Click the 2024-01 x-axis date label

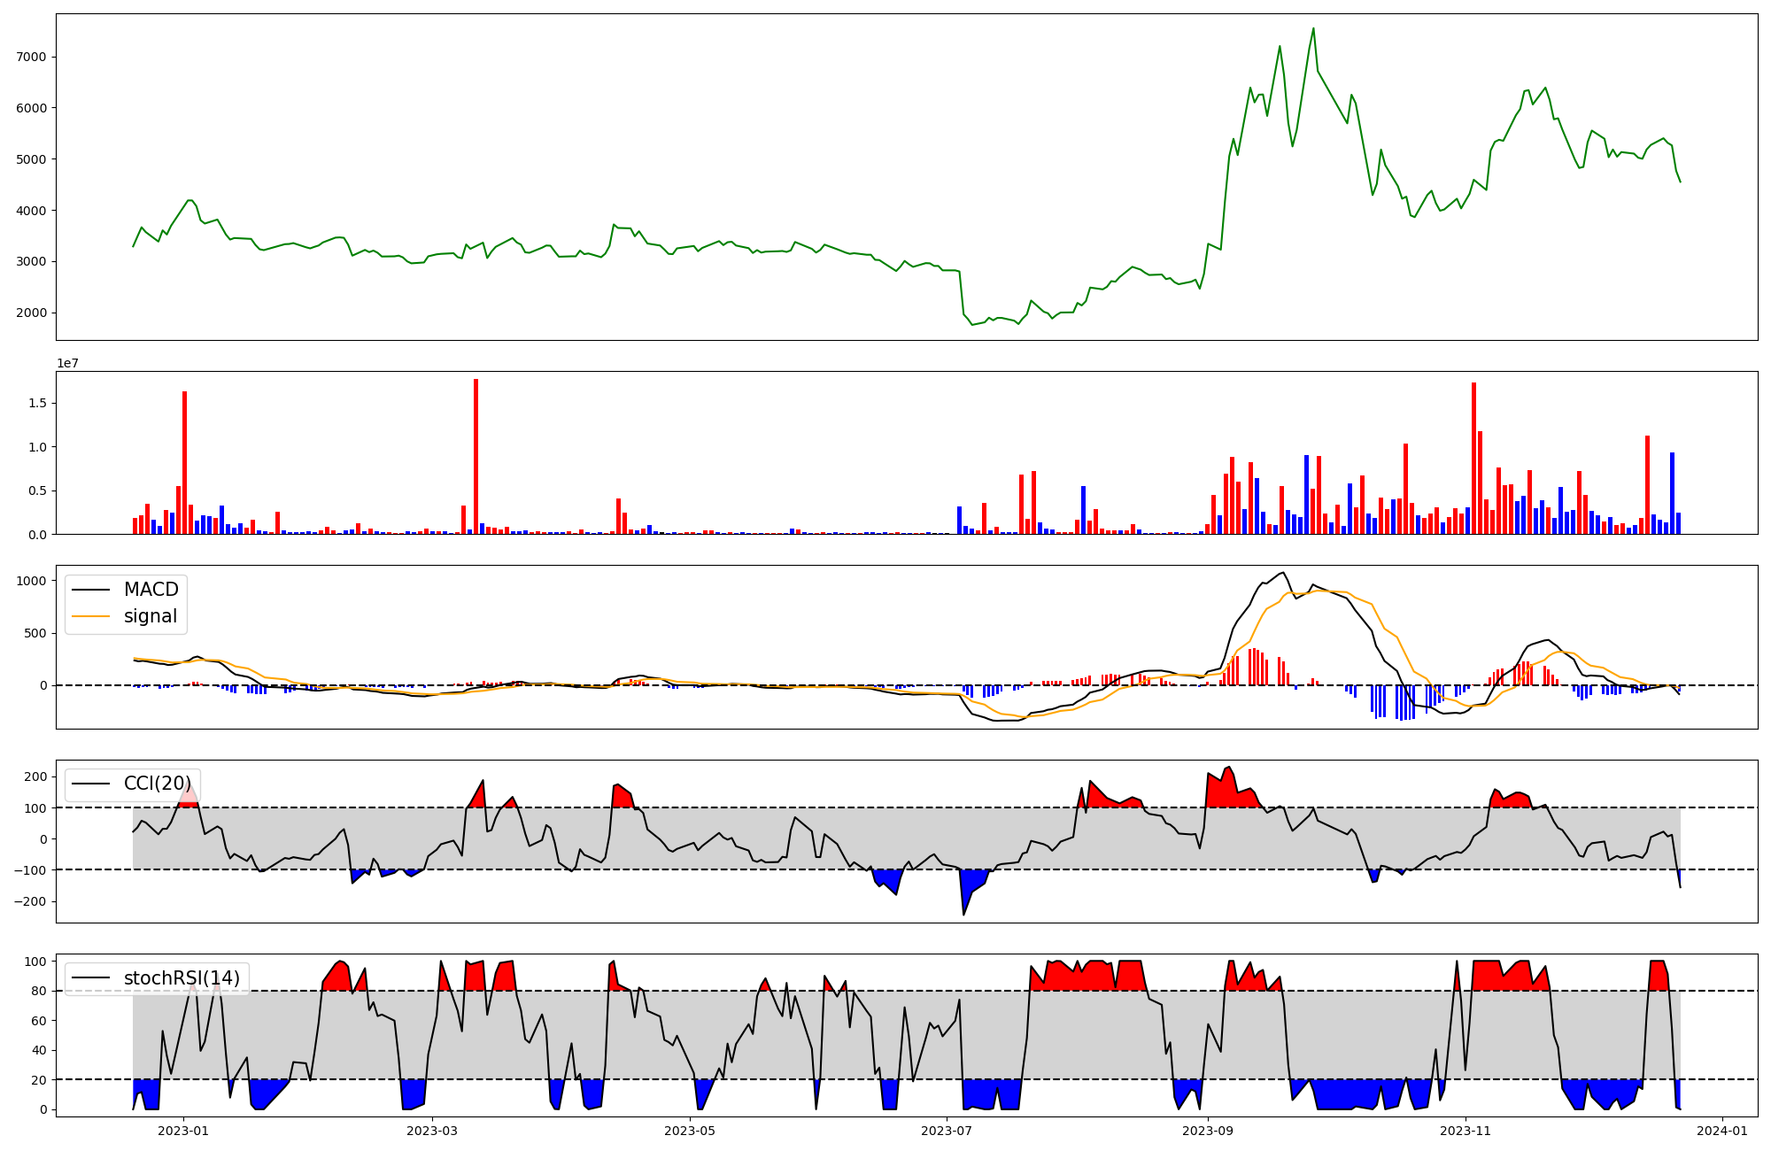pyautogui.click(x=1722, y=1131)
